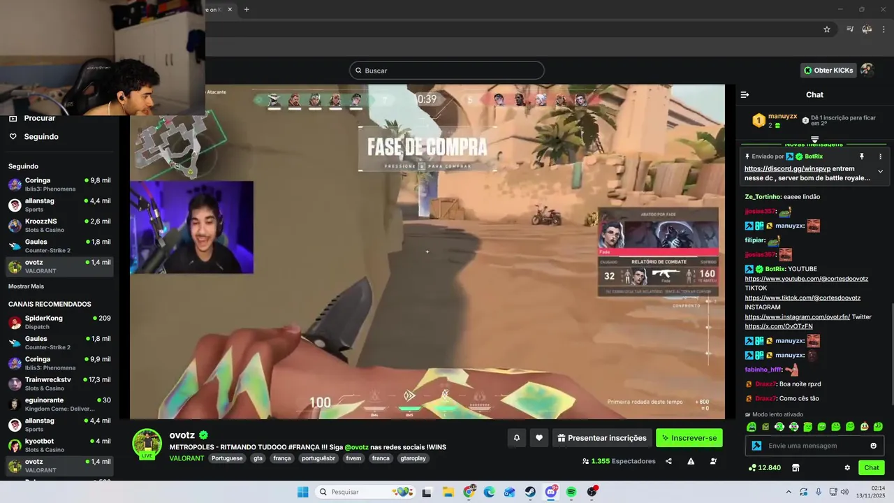Click the 12.840 channel points balance
Image resolution: width=894 pixels, height=503 pixels.
click(765, 467)
